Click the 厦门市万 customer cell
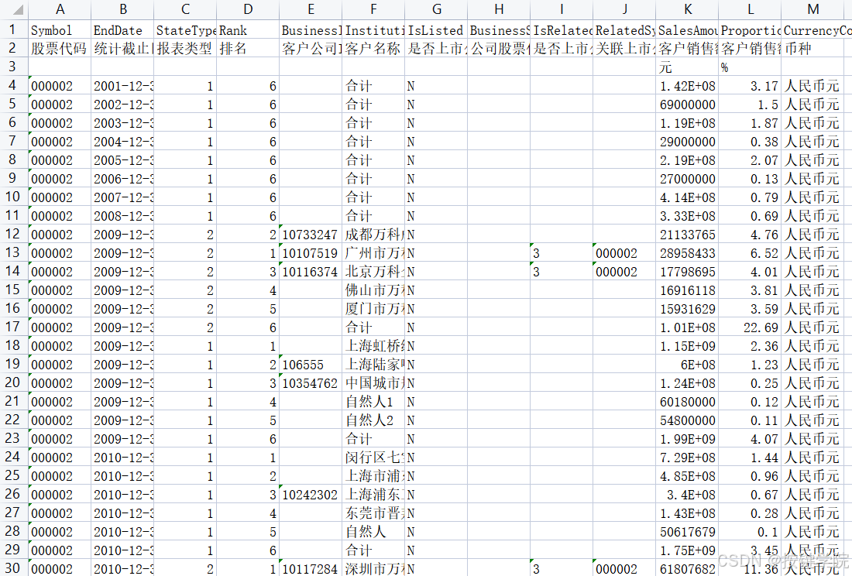The height and width of the screenshot is (576, 852). pyautogui.click(x=373, y=308)
